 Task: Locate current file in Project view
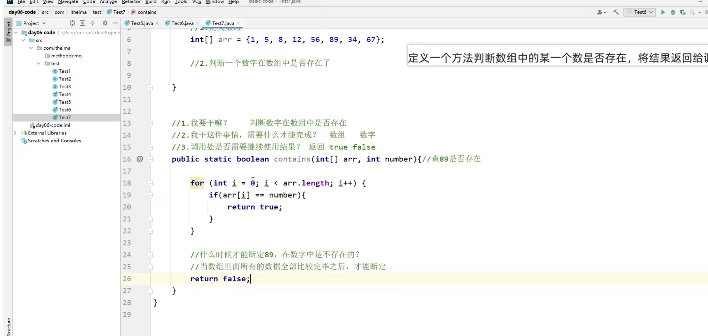tap(72, 23)
